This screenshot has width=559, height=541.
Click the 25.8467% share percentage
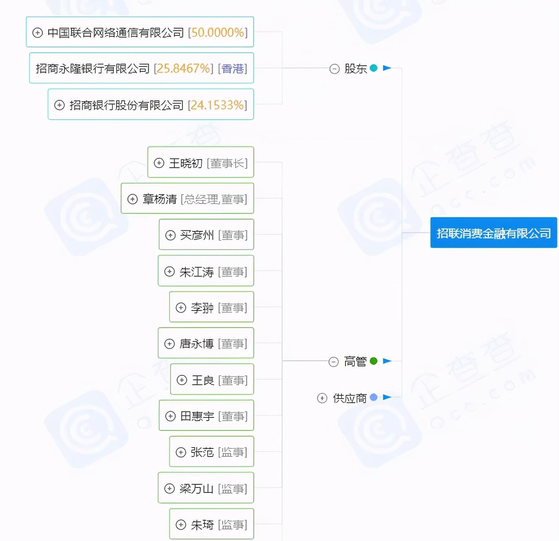pyautogui.click(x=183, y=69)
